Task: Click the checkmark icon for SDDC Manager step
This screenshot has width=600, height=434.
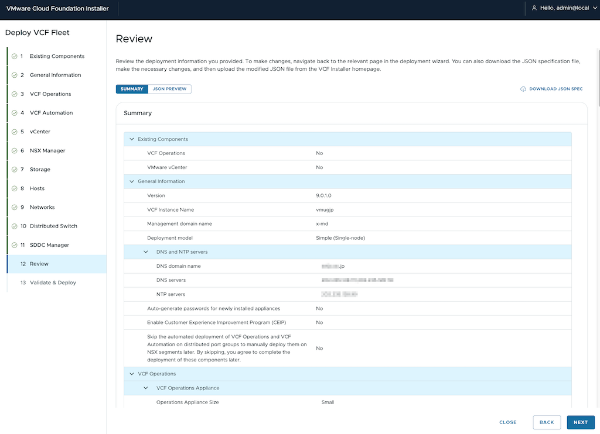Action: (x=15, y=245)
